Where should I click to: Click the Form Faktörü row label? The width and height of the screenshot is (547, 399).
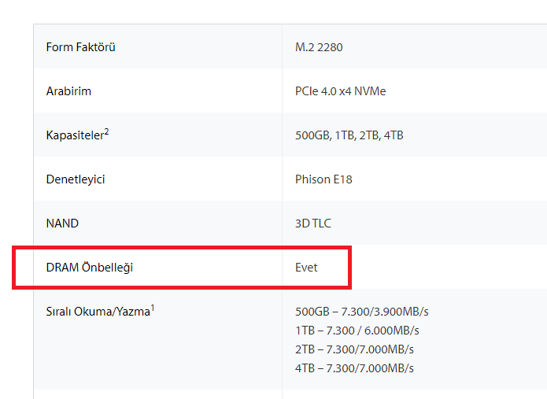(81, 47)
